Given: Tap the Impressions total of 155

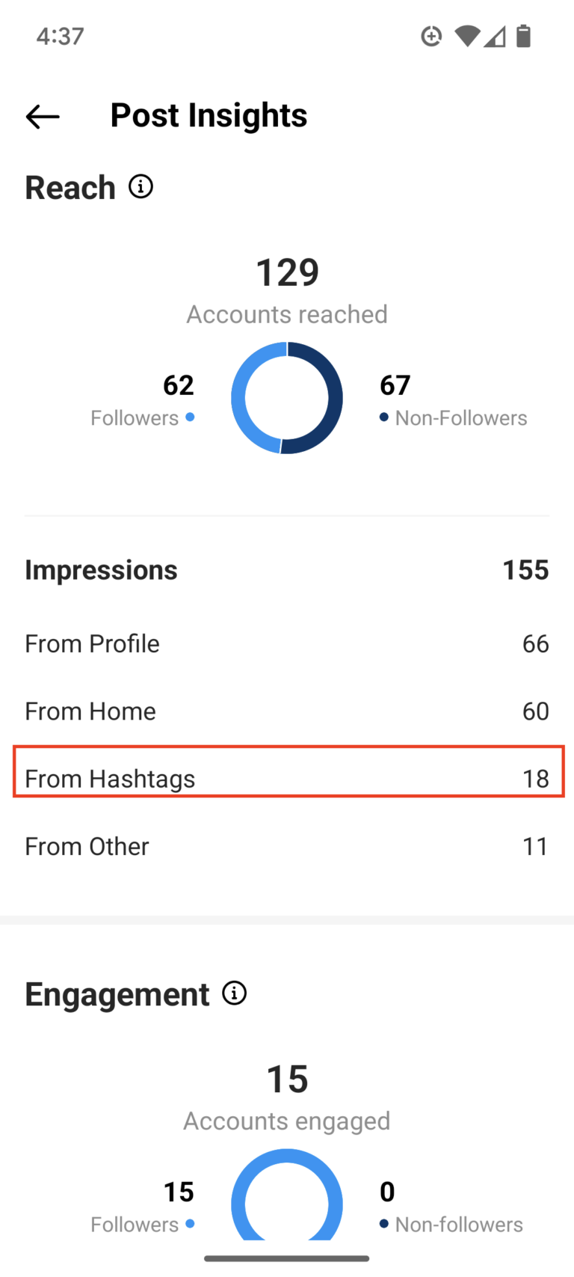Looking at the screenshot, I should [x=525, y=570].
